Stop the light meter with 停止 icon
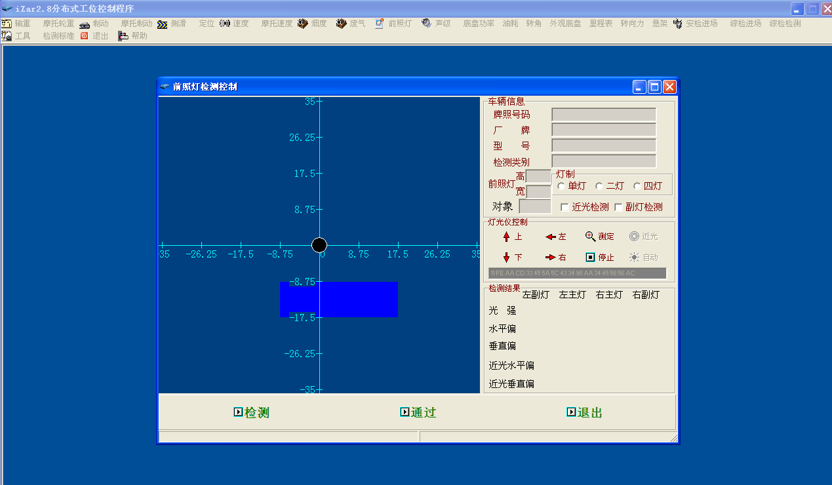Viewport: 832px width, 485px height. [590, 258]
